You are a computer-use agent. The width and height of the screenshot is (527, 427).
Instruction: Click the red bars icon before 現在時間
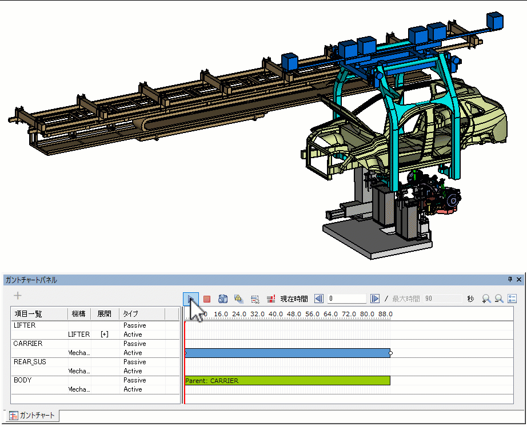click(x=271, y=299)
